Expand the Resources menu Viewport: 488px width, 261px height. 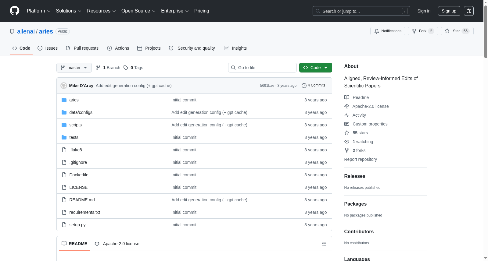[x=101, y=11]
